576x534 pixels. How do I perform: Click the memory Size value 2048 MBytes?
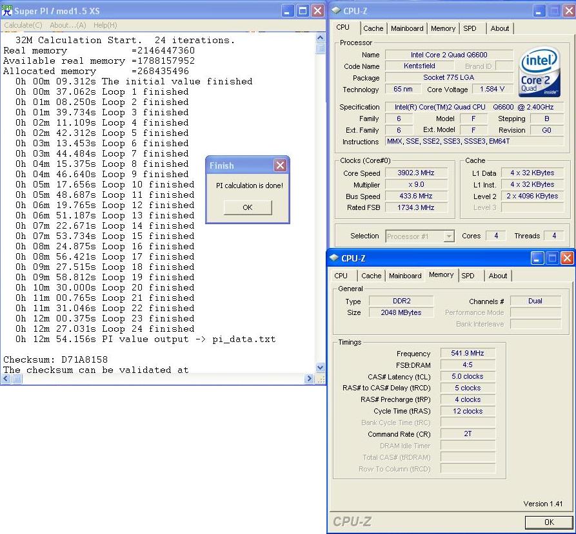coord(401,312)
